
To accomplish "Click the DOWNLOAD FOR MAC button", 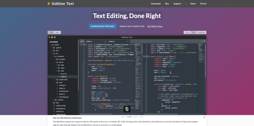I will pos(103,26).
